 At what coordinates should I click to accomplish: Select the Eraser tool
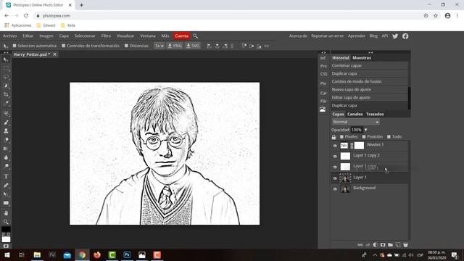click(6, 140)
